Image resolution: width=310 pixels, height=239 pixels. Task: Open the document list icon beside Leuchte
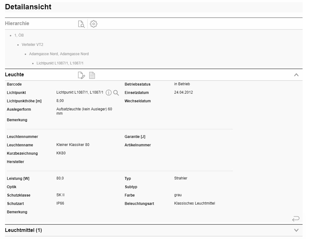92,75
